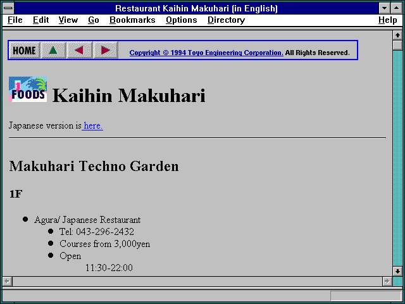Click the horizontal scrollbar left arrow
The image size is (405, 304).
(x=7, y=281)
